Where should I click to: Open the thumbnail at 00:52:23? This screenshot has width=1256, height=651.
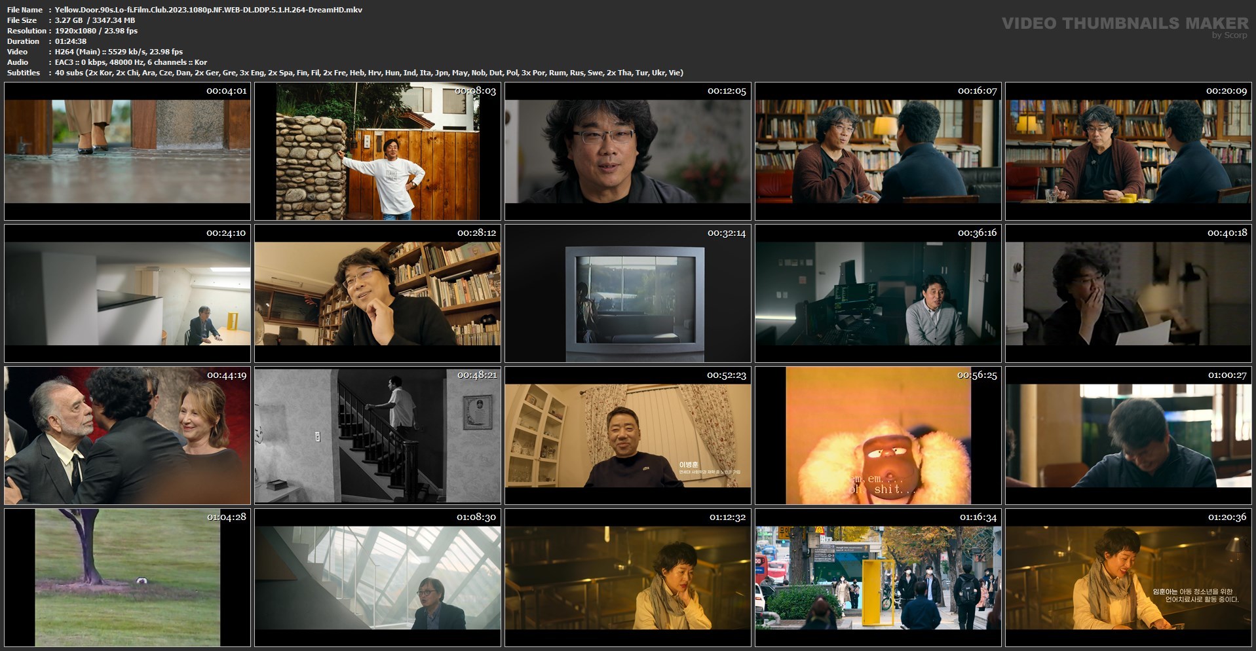(x=628, y=436)
